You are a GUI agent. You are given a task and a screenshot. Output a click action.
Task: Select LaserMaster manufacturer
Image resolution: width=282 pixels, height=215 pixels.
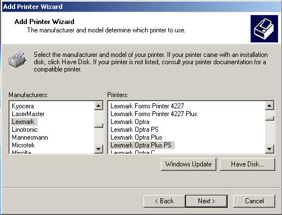[28, 114]
